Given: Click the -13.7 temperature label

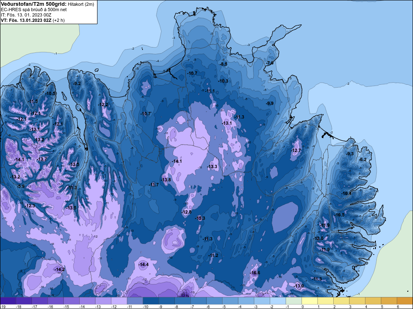Looking at the screenshot, I should [42, 159].
